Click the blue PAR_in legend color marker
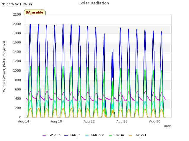189x141 pixels. [66, 136]
